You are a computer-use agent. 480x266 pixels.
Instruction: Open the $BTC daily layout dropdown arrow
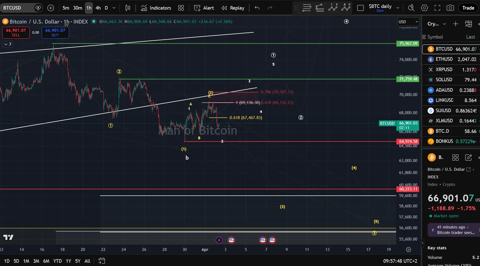397,8
